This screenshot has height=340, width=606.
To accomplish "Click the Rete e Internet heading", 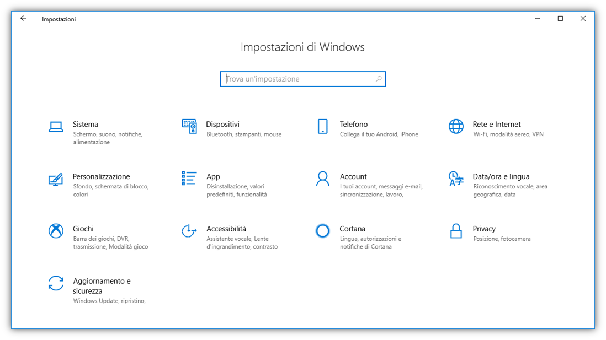I will (x=497, y=125).
